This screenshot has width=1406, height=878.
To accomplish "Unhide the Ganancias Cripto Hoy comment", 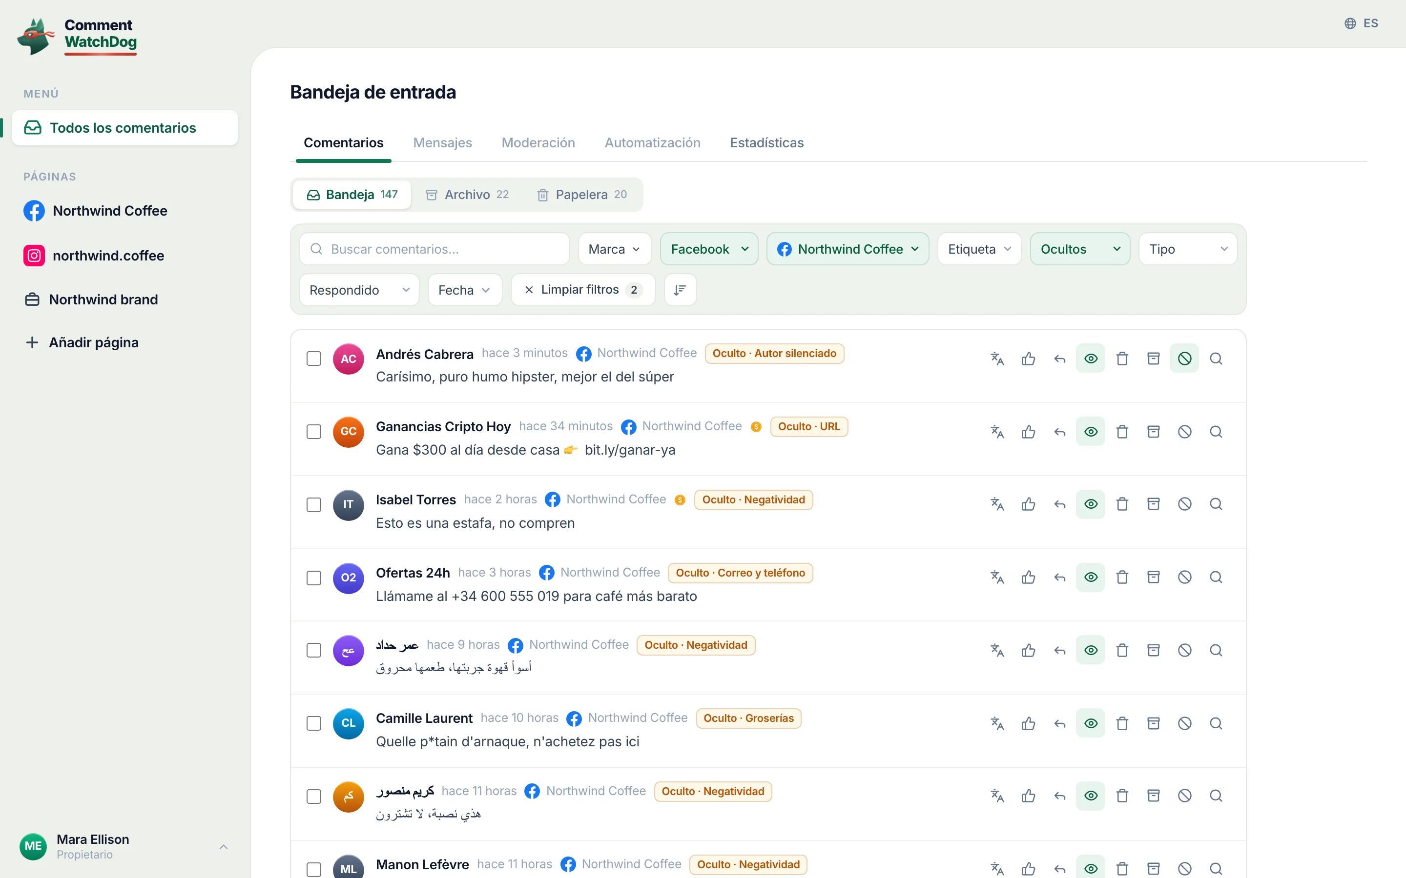I will click(x=1091, y=432).
